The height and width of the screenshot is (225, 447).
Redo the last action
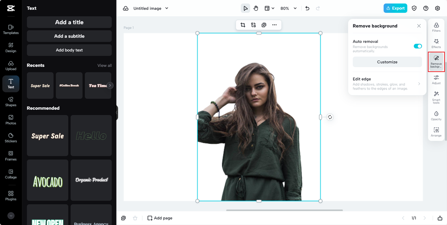tap(318, 8)
